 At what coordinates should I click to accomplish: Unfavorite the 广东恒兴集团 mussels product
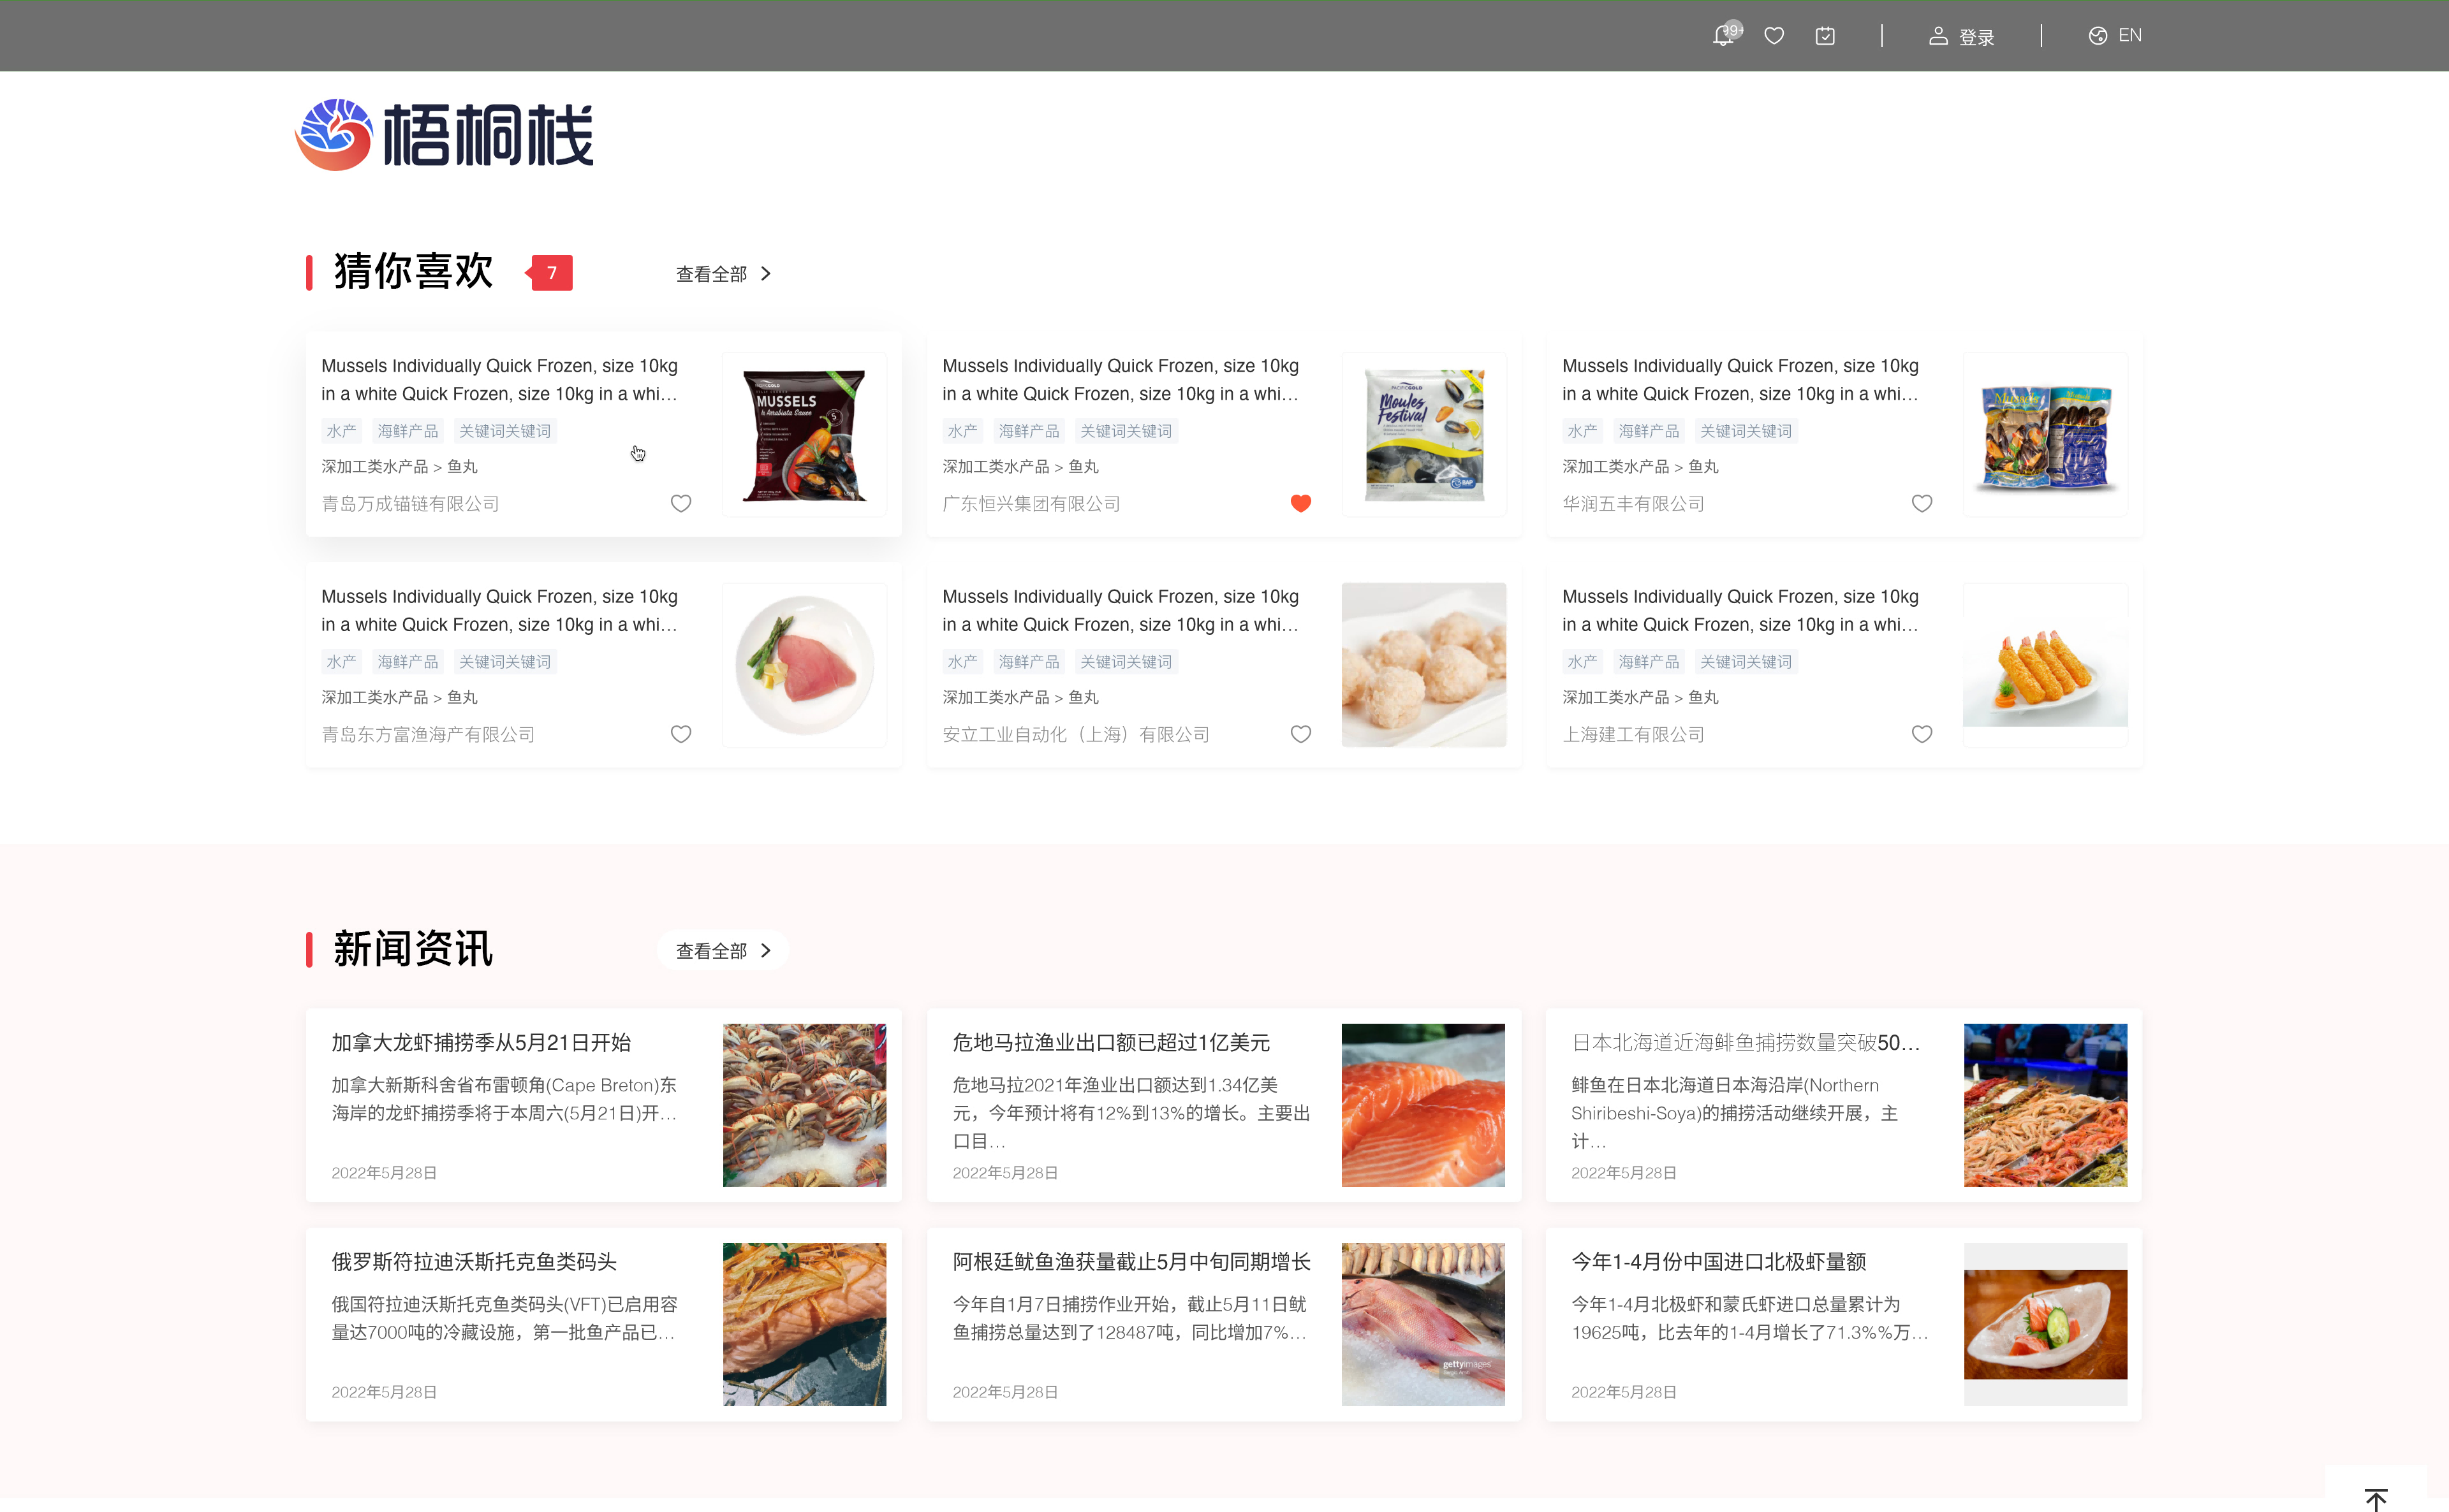pyautogui.click(x=1300, y=503)
